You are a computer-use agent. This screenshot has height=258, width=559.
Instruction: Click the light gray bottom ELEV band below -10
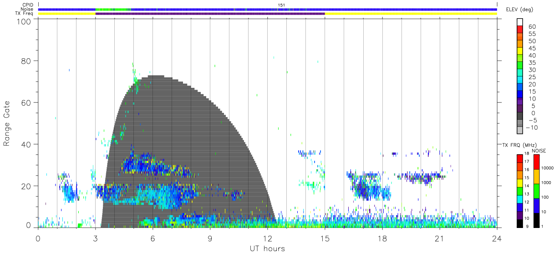pyautogui.click(x=520, y=131)
